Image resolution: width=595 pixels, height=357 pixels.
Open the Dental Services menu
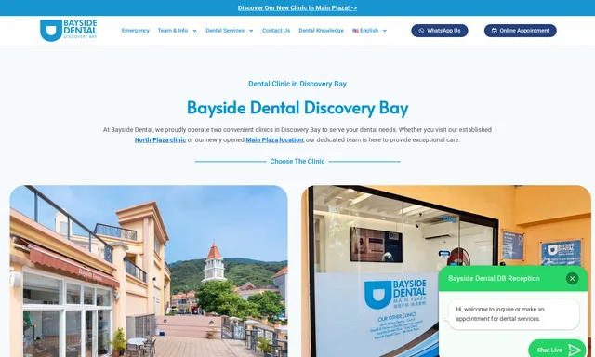click(225, 31)
